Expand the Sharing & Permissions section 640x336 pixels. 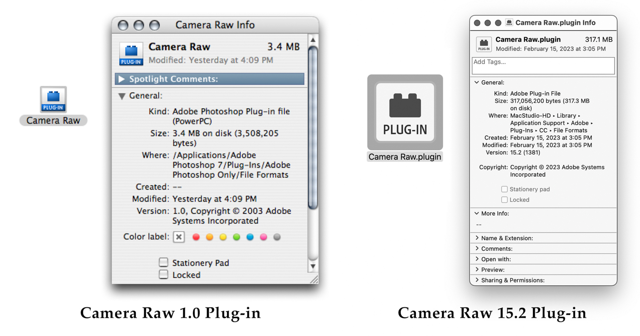coord(477,280)
